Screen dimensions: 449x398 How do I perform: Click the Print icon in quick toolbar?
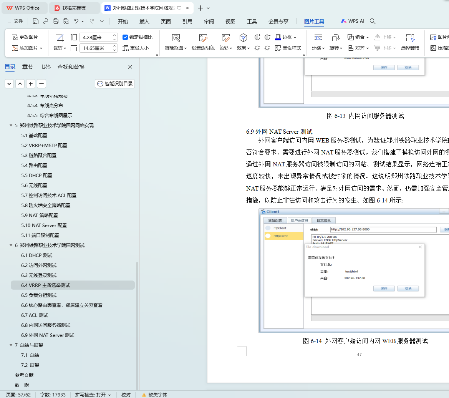[x=56, y=21]
